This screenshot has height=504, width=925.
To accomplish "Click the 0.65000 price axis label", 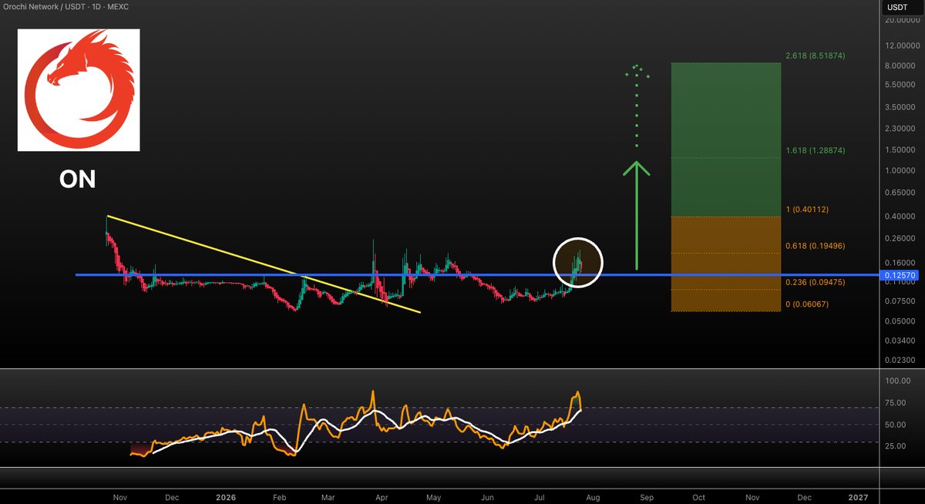I will point(900,192).
